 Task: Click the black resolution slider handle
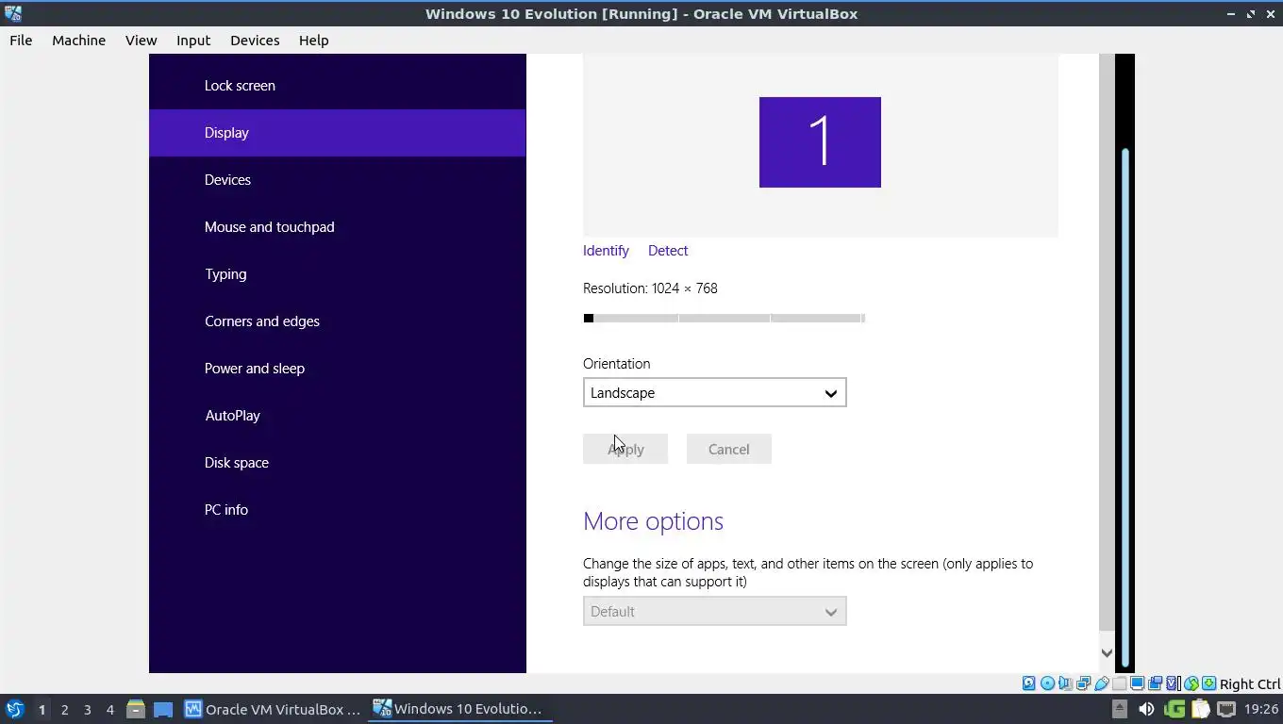pyautogui.click(x=589, y=318)
